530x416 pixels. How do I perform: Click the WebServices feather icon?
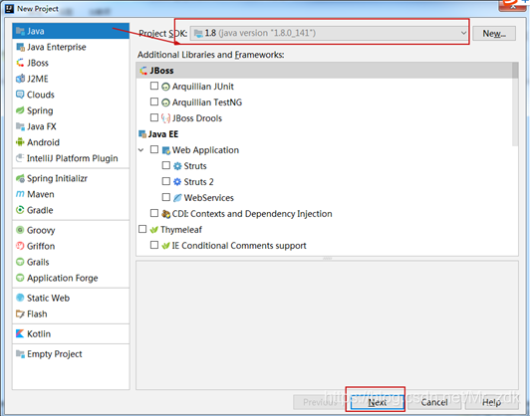click(177, 198)
